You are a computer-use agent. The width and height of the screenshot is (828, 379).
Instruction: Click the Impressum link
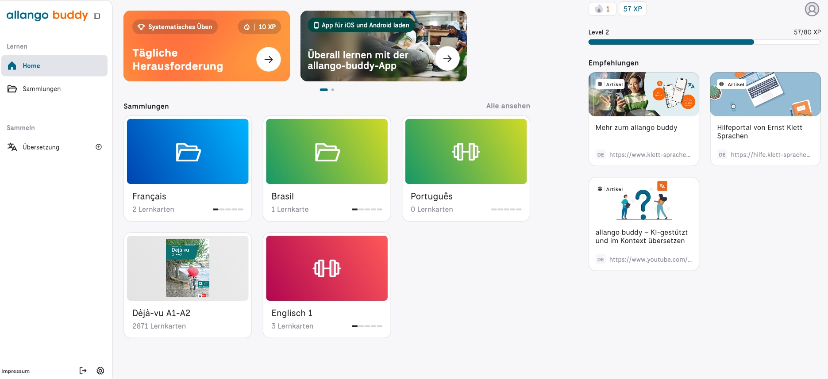(15, 371)
